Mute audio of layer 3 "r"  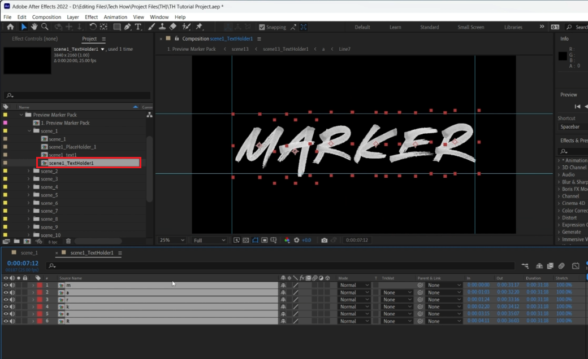pos(12,300)
